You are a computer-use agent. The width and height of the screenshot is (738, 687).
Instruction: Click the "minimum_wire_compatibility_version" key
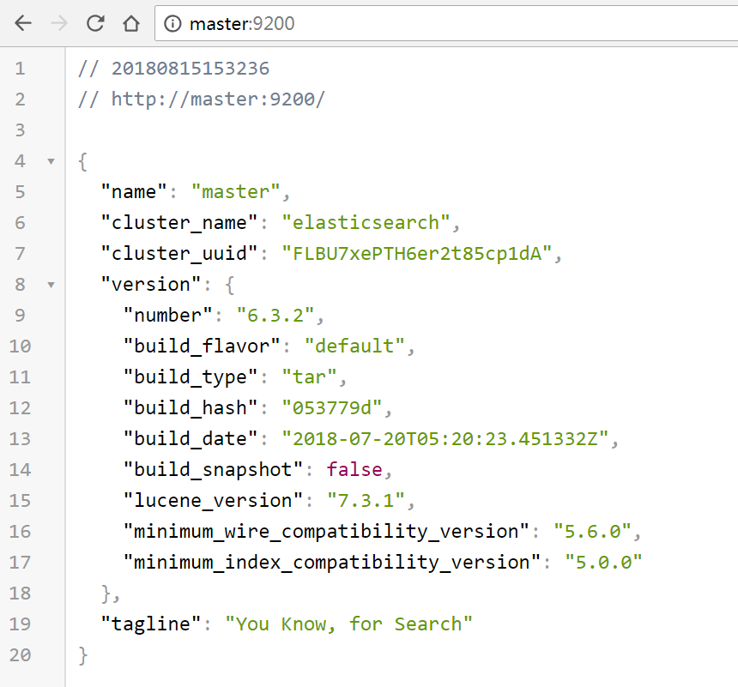pyautogui.click(x=326, y=532)
